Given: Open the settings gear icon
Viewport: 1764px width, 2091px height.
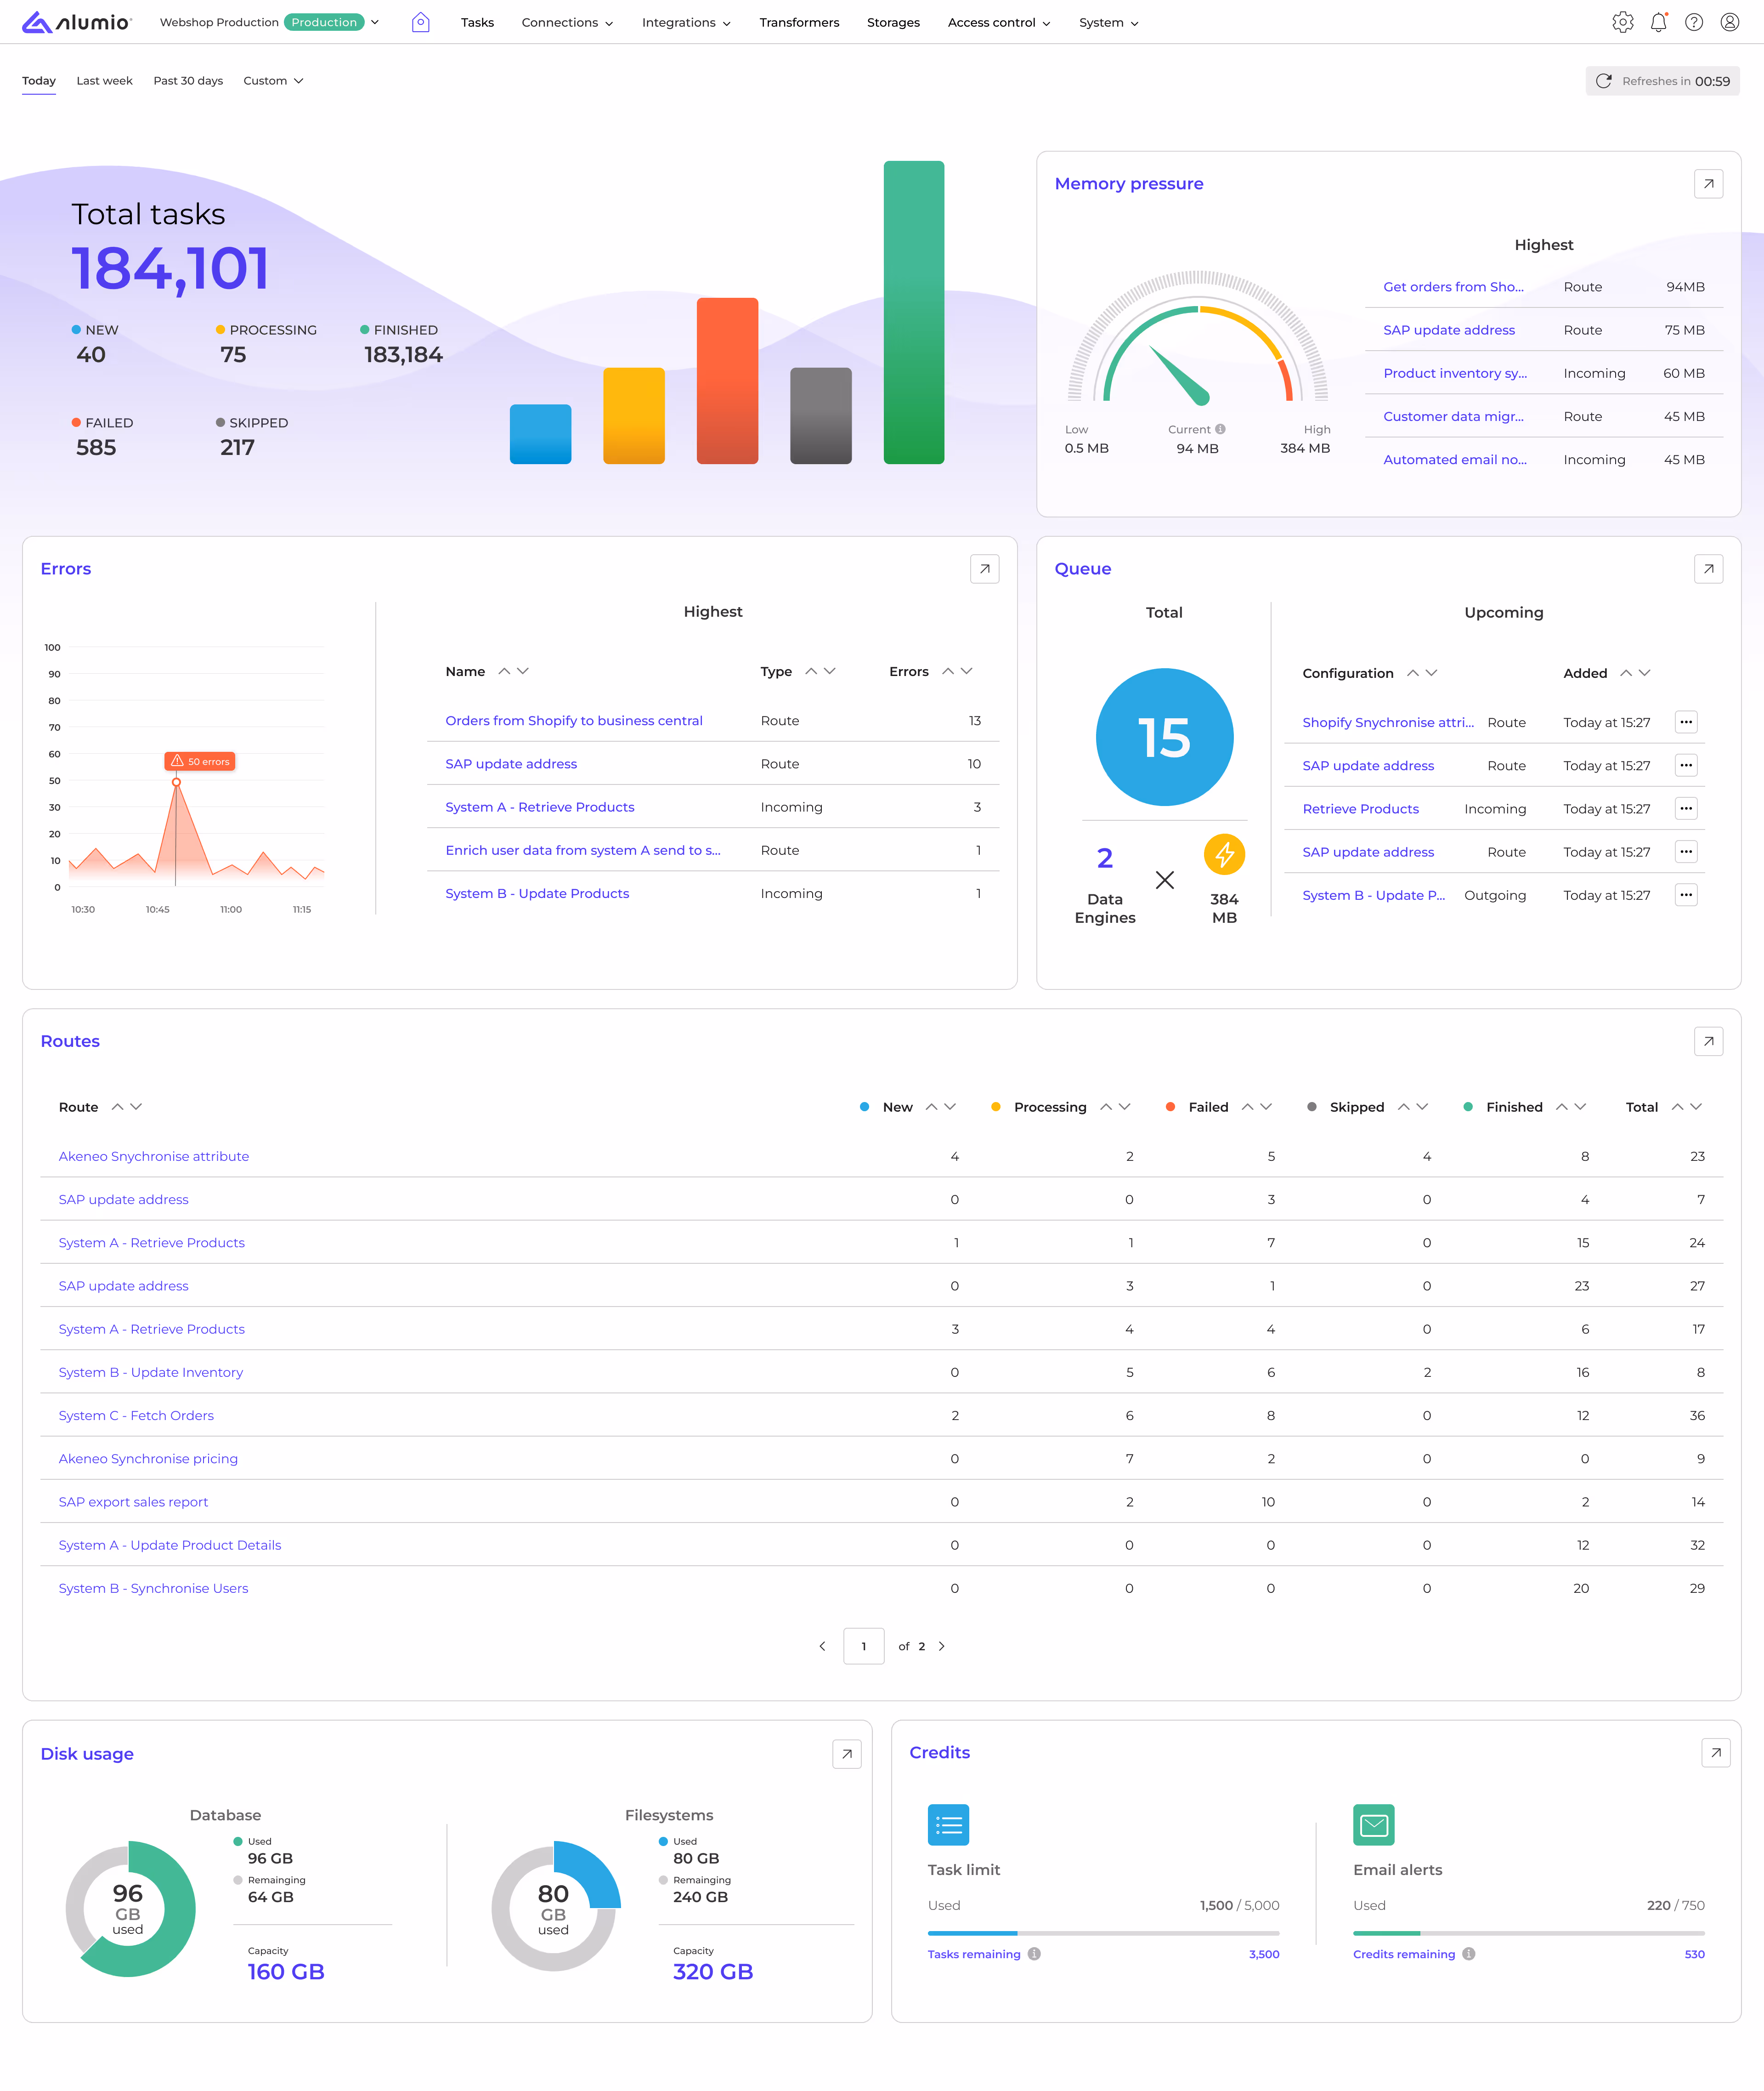Looking at the screenshot, I should [x=1622, y=22].
